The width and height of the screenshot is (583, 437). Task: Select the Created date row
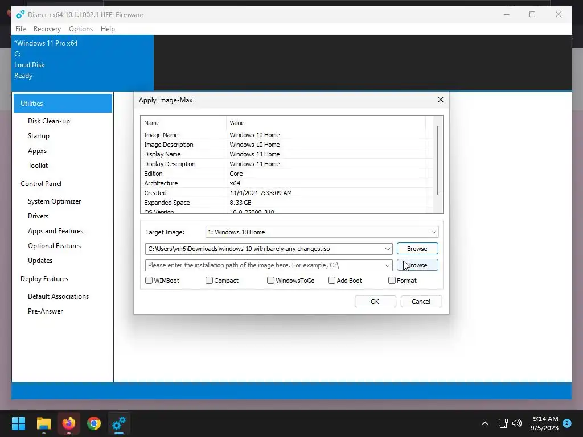[x=287, y=193]
